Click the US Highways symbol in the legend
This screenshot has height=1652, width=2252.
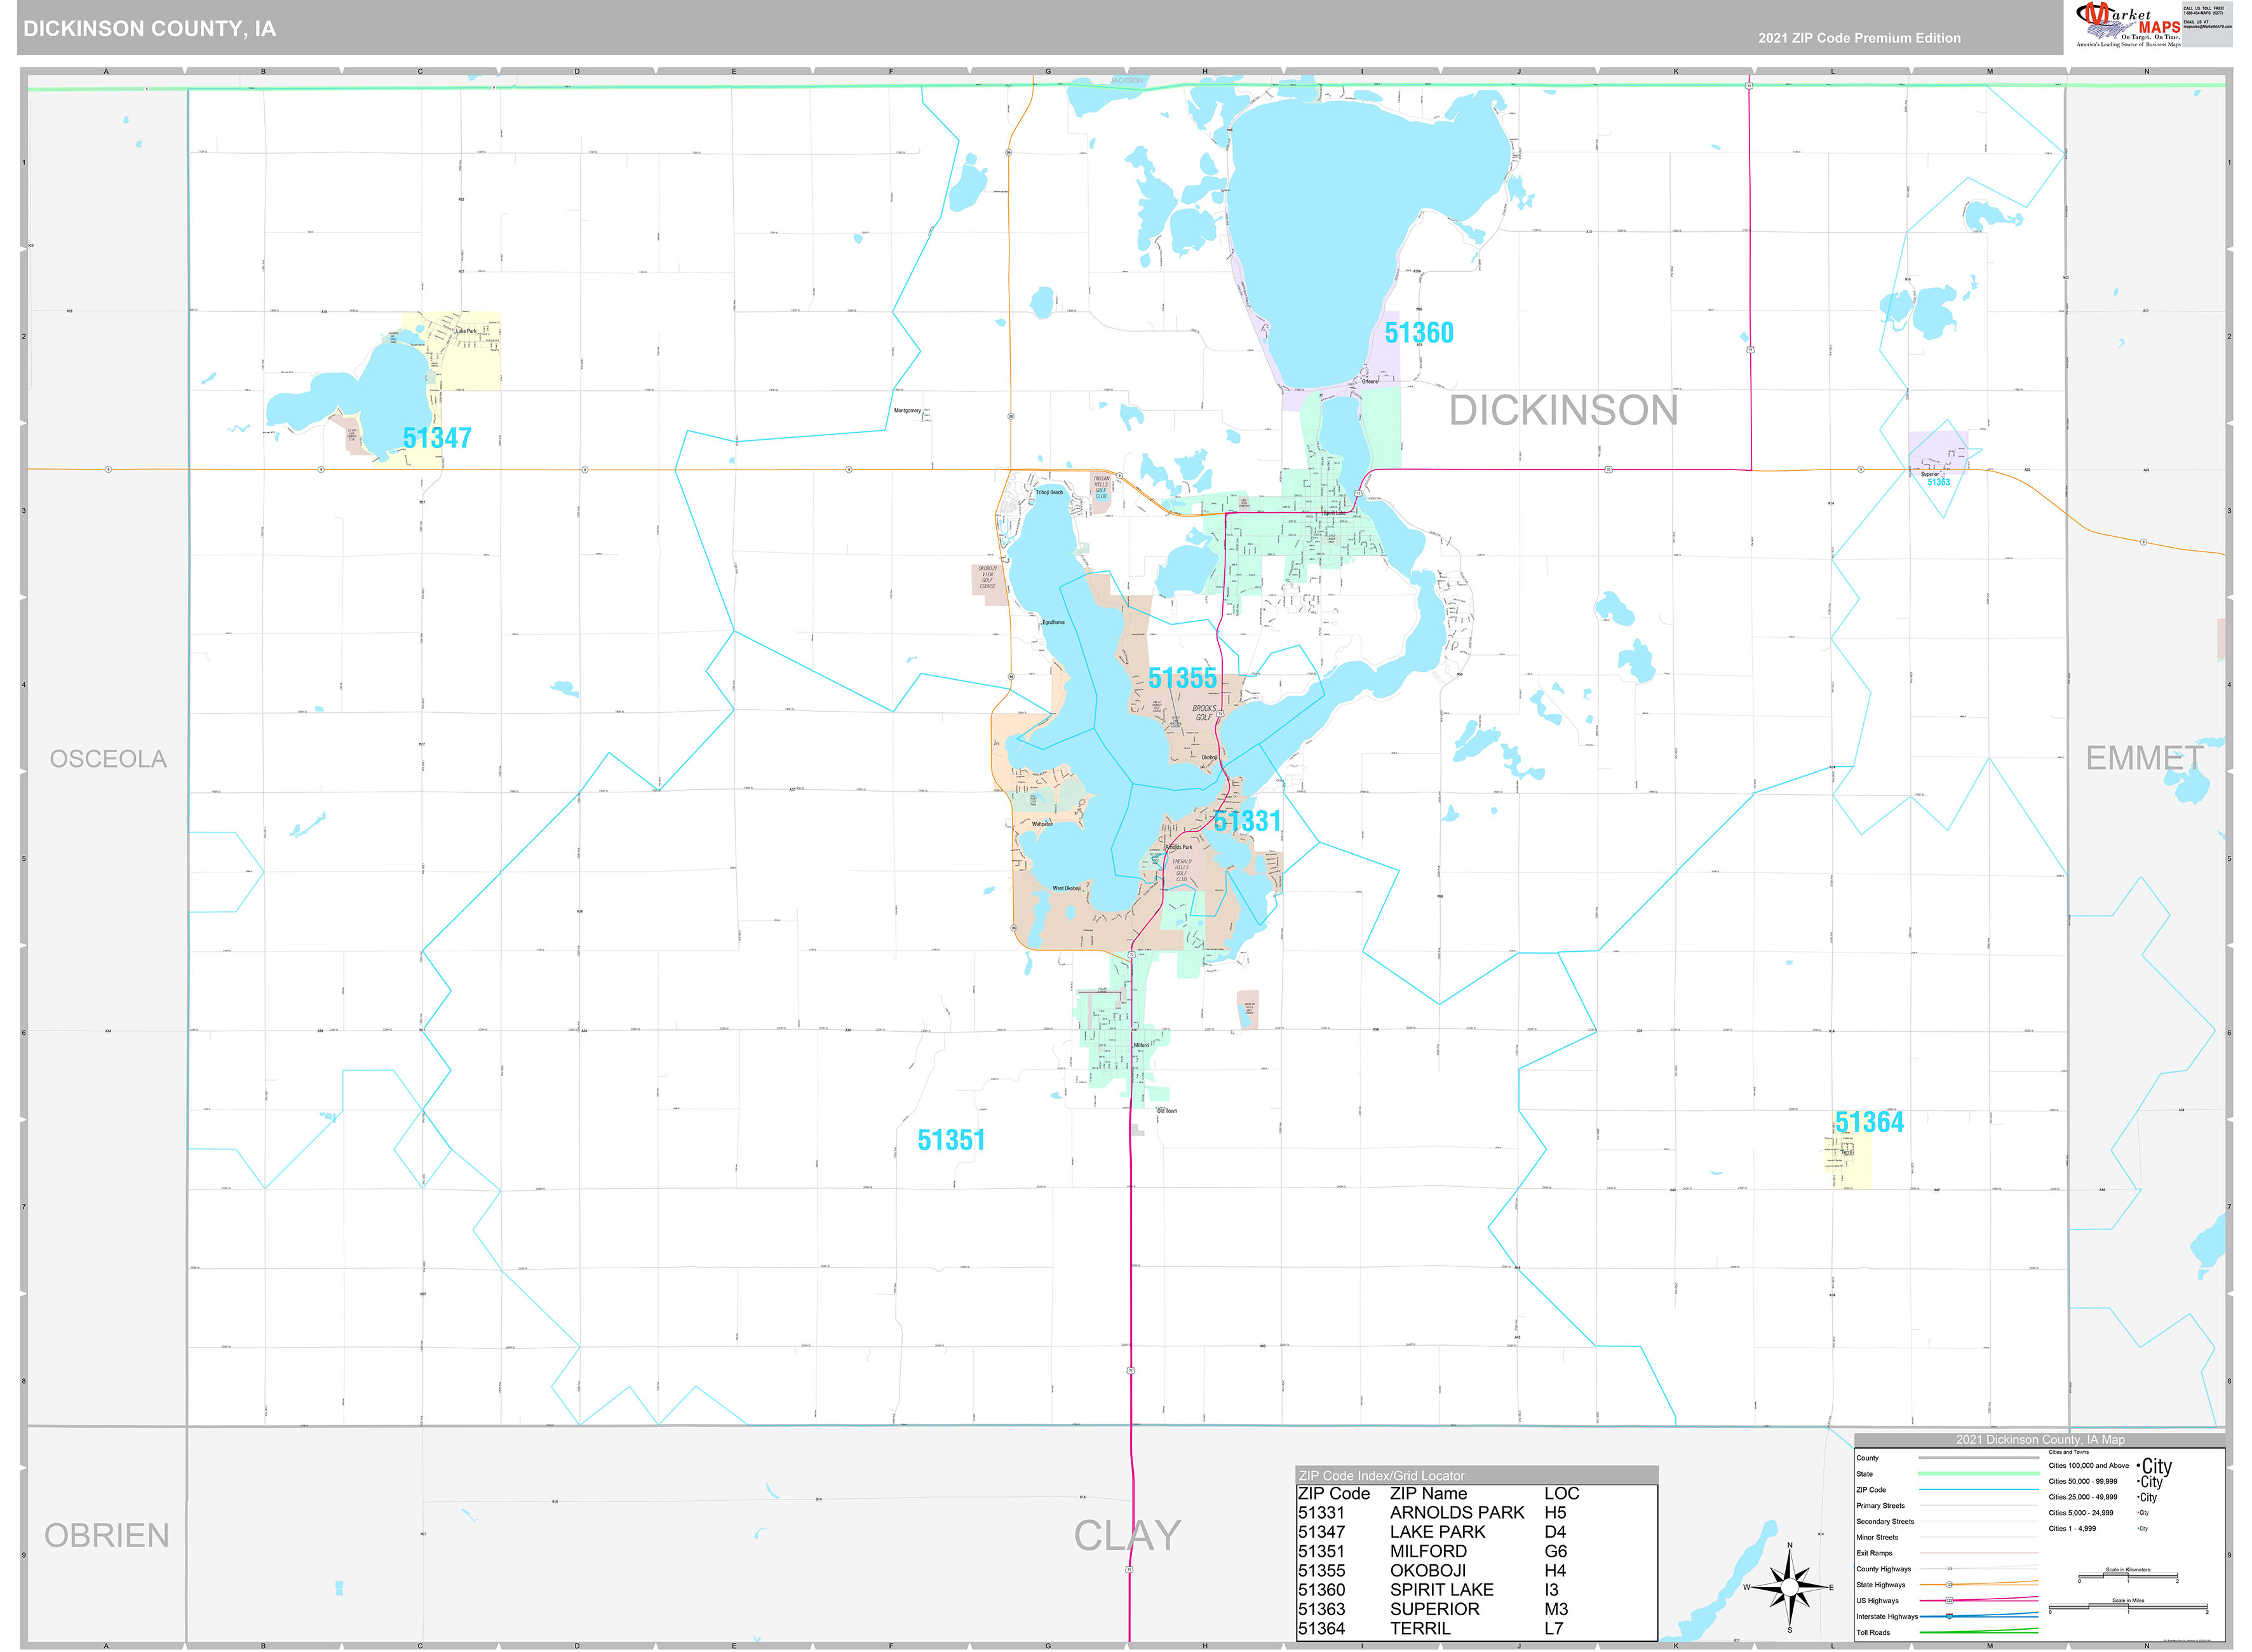click(1950, 1601)
